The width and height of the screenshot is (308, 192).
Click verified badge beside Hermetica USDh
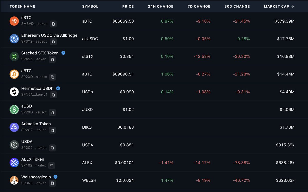click(x=58, y=88)
